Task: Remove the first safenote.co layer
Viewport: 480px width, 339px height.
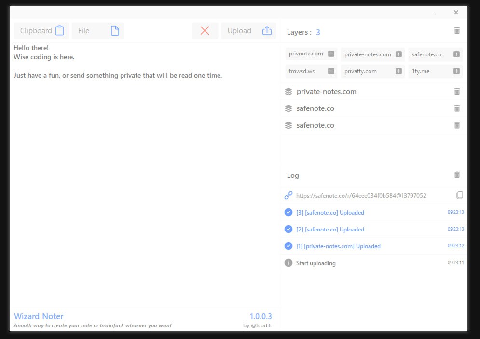Action: [457, 108]
